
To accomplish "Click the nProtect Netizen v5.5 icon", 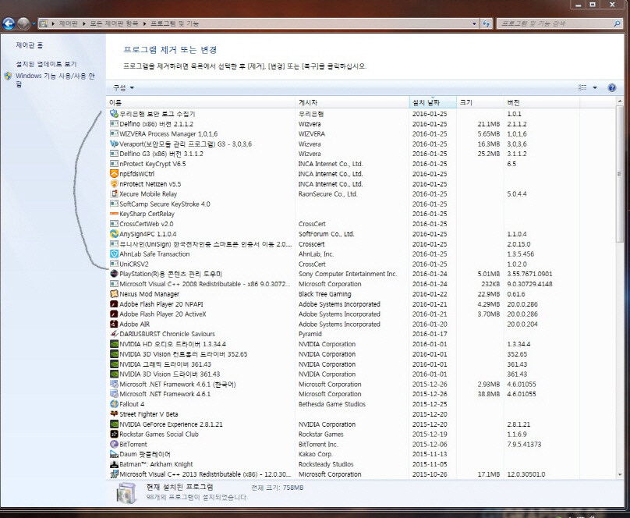I will pyautogui.click(x=114, y=184).
